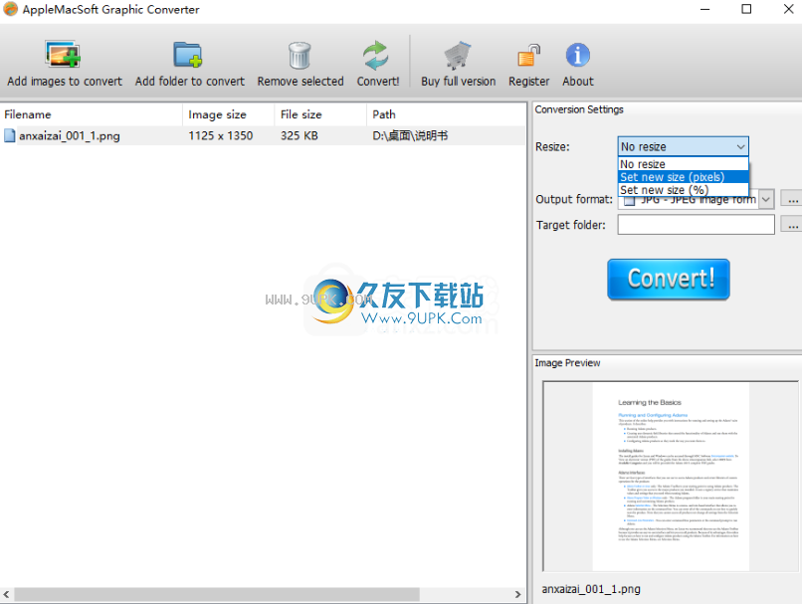Screen dimensions: 802x604
Task: Open the About info icon
Action: pos(577,56)
